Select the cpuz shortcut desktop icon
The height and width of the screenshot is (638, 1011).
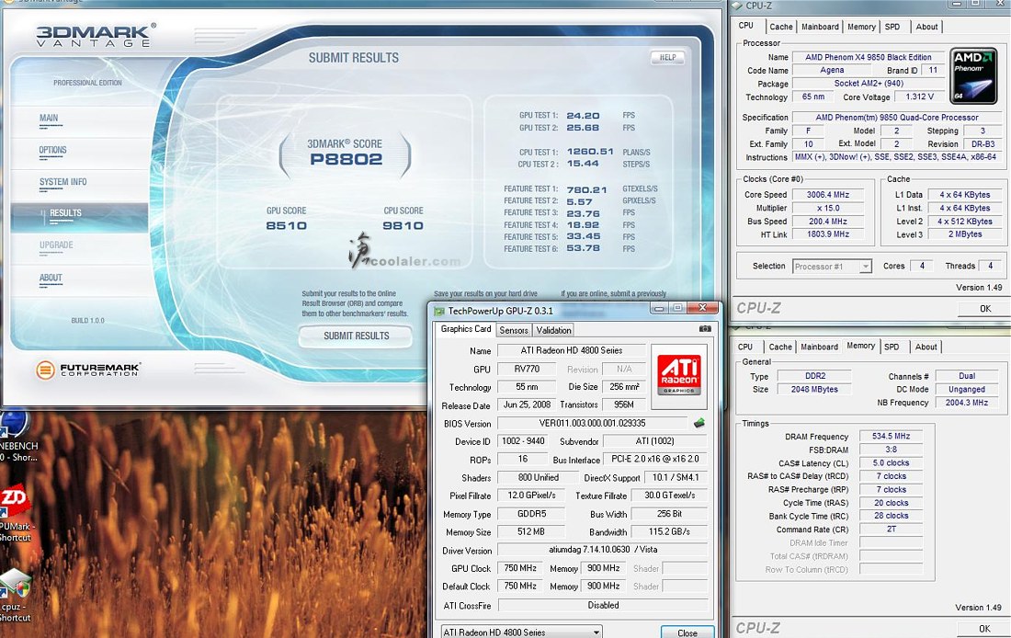coord(14,595)
